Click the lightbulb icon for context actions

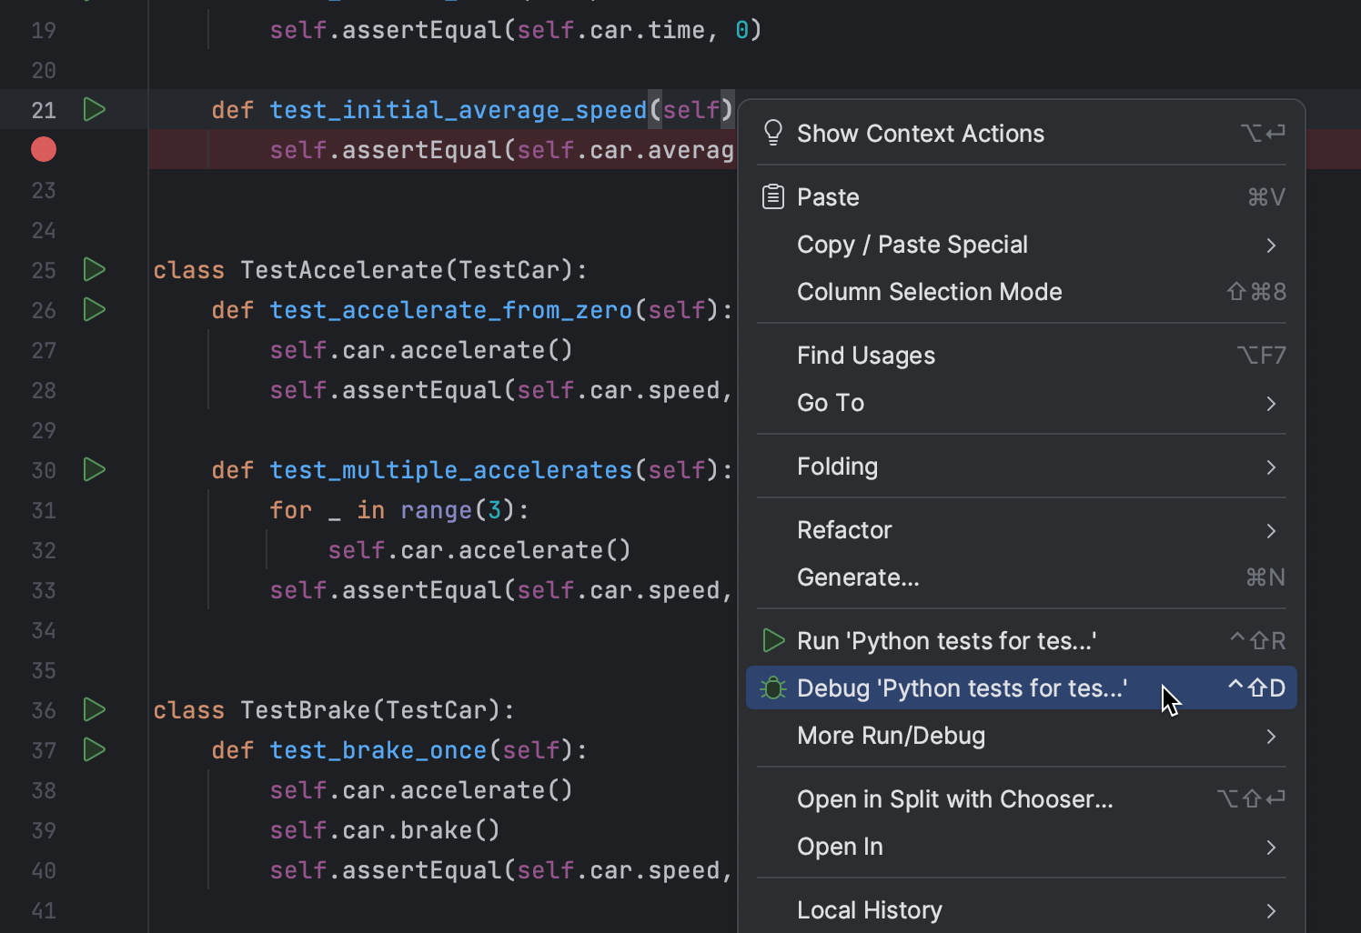772,132
